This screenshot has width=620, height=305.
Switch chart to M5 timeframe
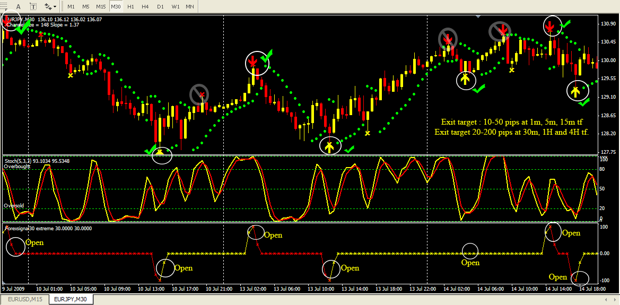click(86, 6)
